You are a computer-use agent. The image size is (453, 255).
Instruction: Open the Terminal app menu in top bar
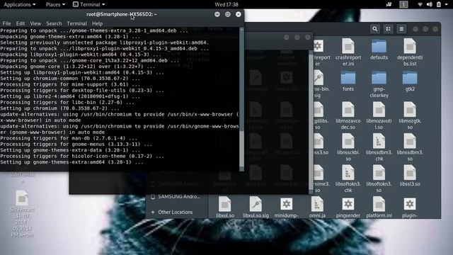pyautogui.click(x=89, y=4)
